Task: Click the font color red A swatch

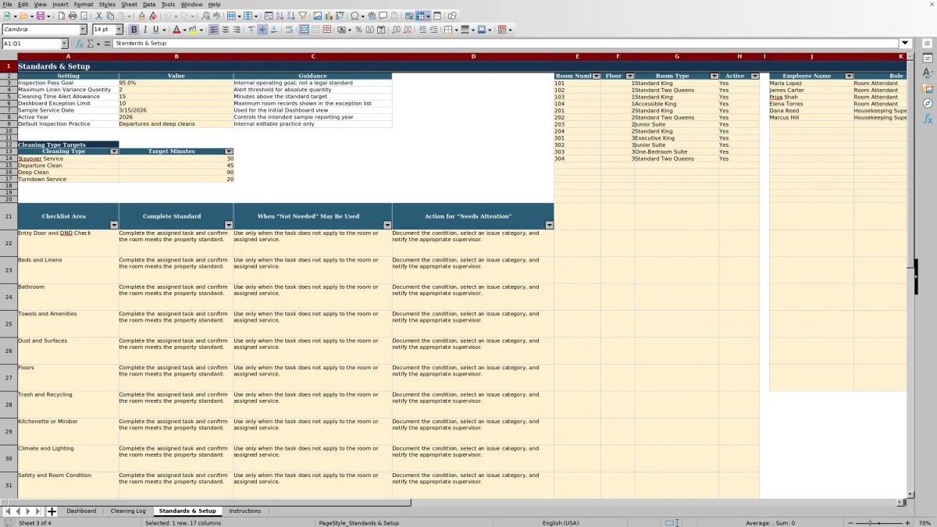Action: (x=175, y=30)
